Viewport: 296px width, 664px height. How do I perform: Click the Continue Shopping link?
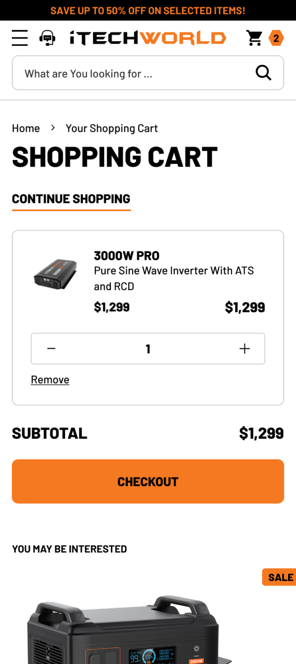point(71,199)
